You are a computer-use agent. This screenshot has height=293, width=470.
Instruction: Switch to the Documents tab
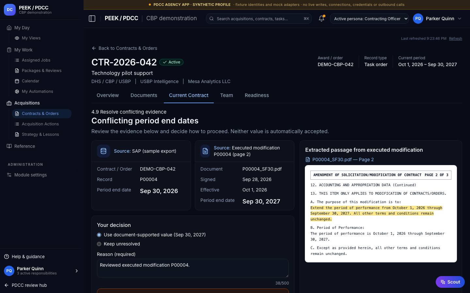coord(144,95)
